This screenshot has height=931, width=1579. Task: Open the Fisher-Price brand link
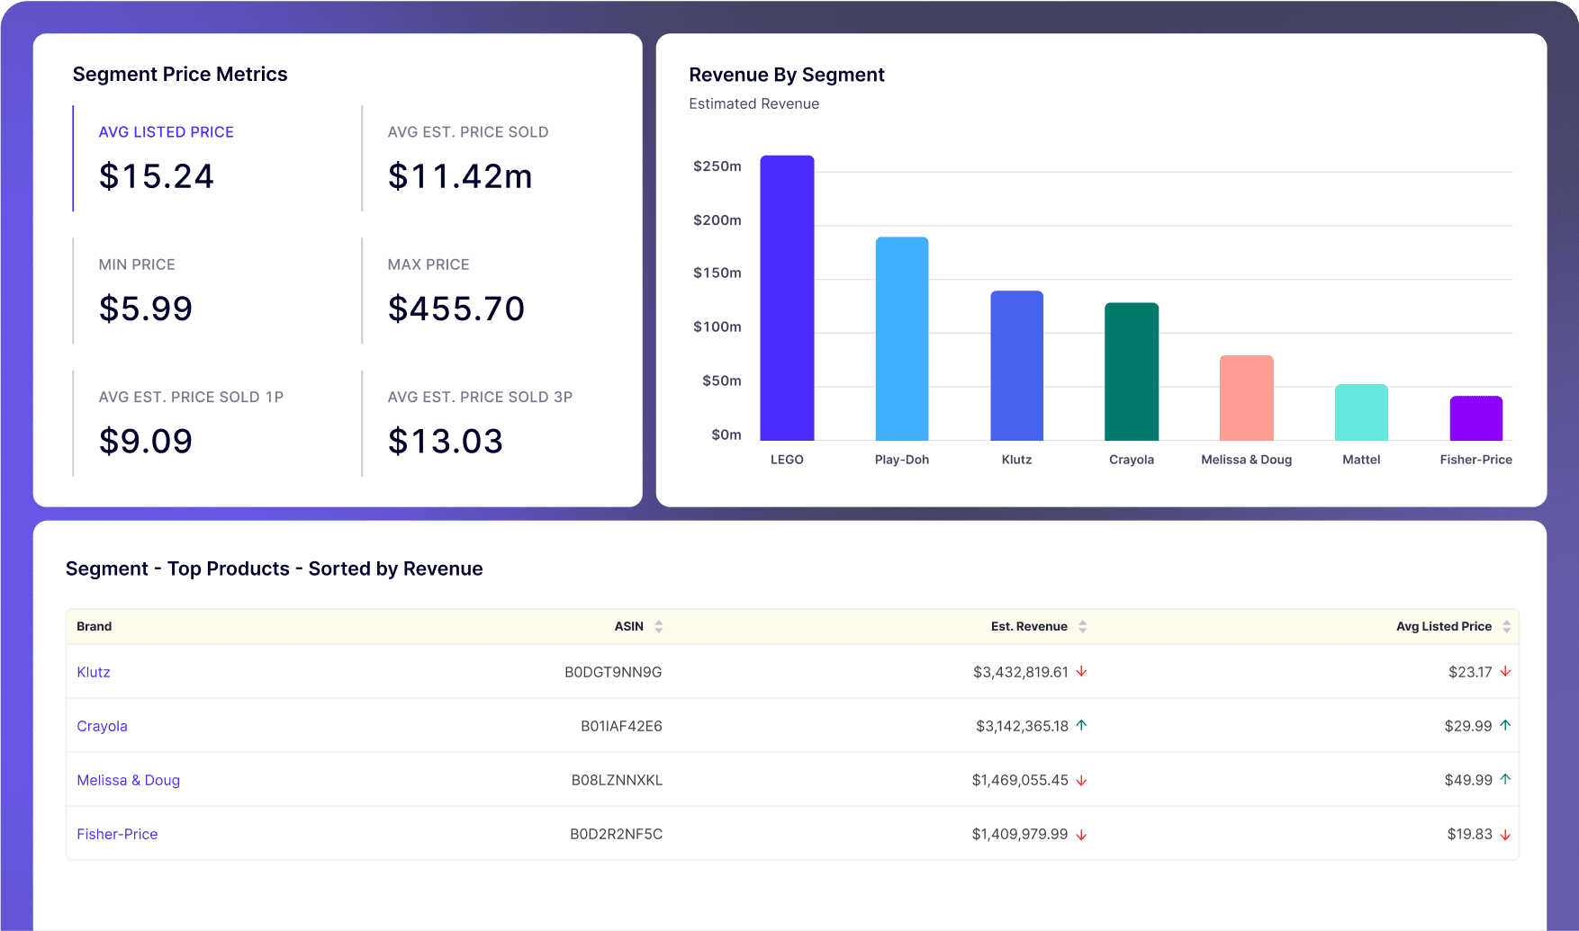click(x=117, y=834)
